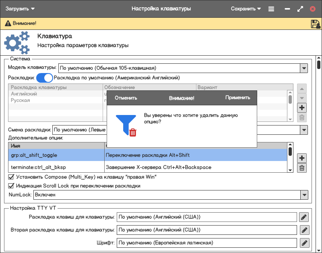Open the Загрузить menu
This screenshot has height=253, width=322.
coord(20,8)
